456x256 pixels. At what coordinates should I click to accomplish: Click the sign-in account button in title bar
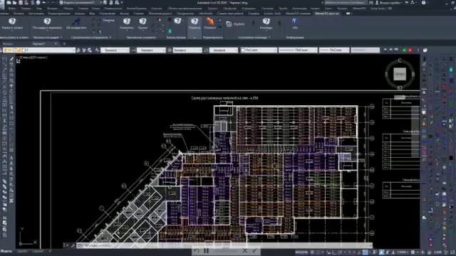(390, 3)
